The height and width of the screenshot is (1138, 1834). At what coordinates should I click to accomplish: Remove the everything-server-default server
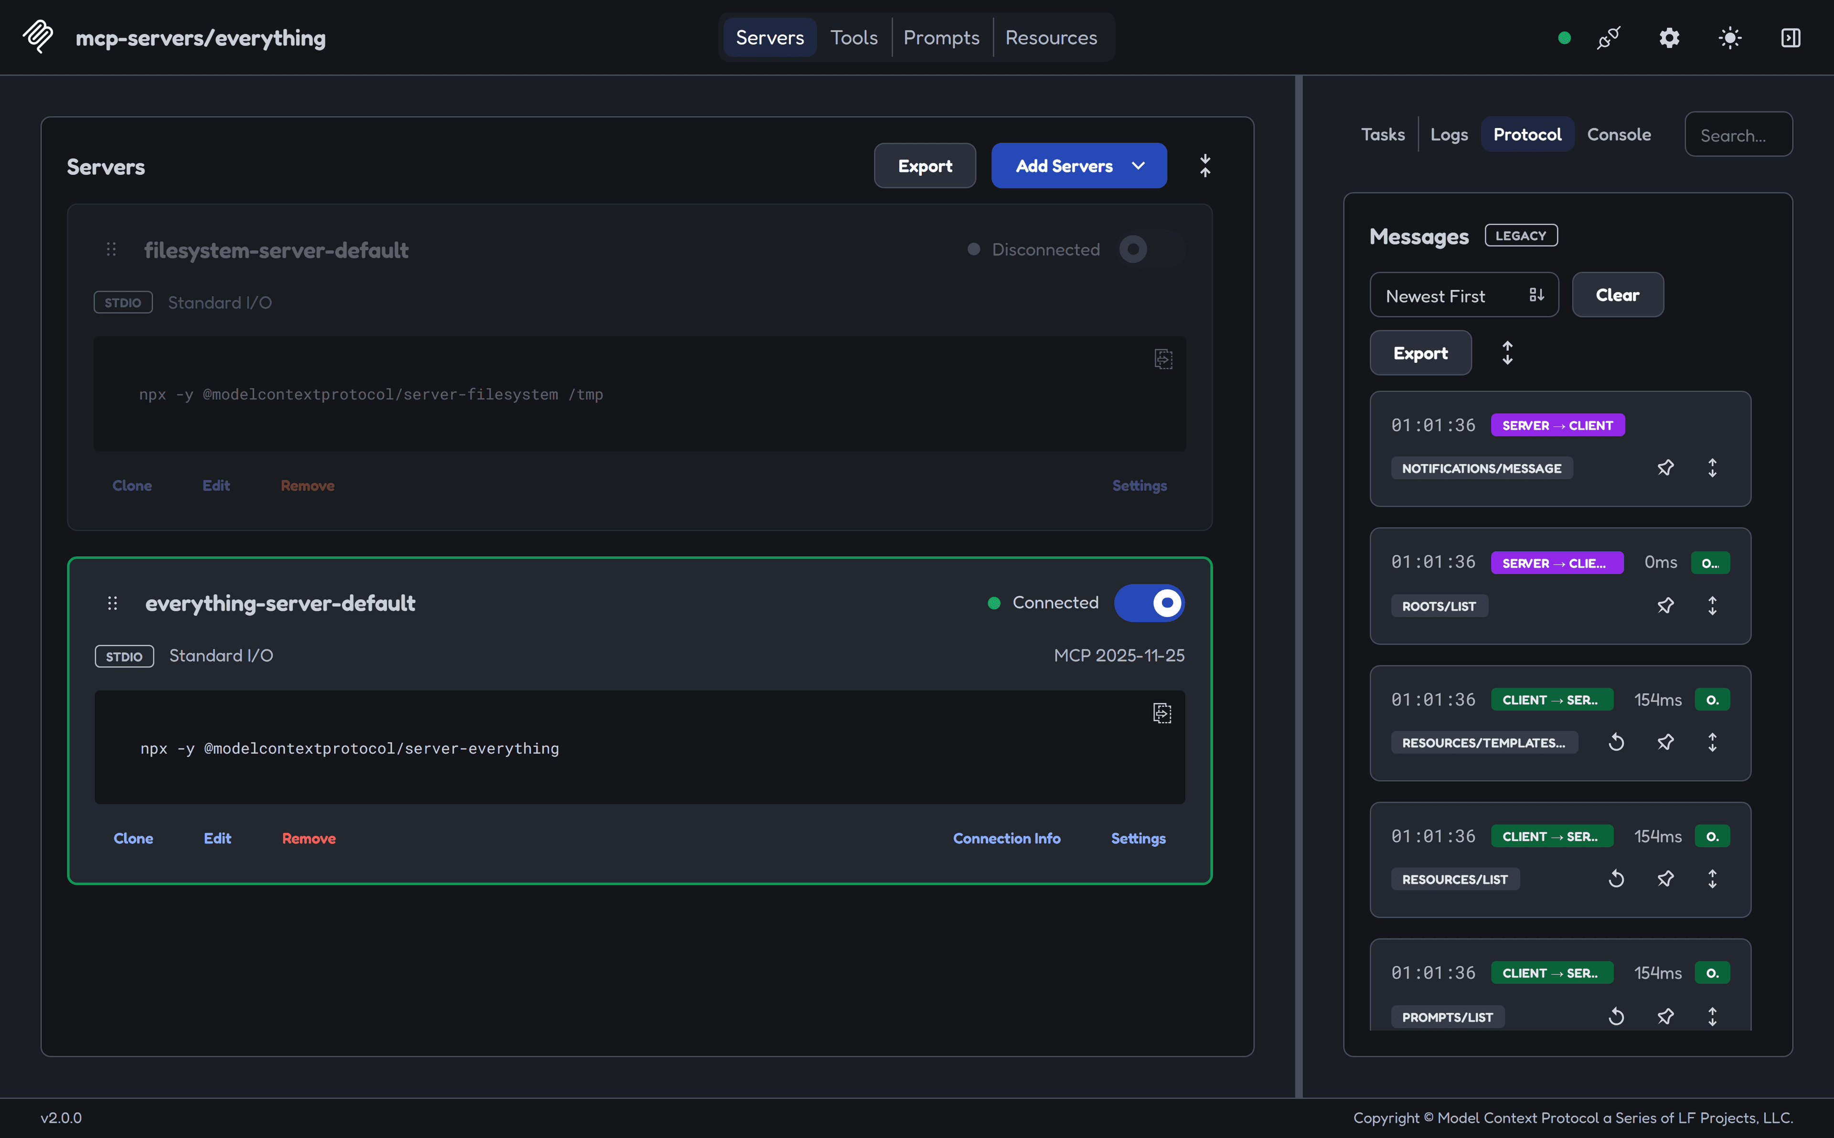(309, 839)
